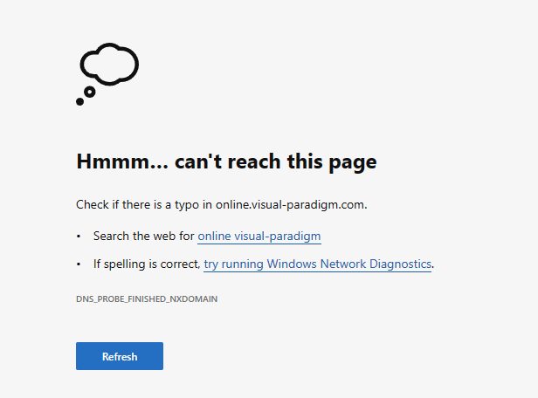This screenshot has width=538, height=398.
Task: Click the bullet before "Search the web for"
Action: pyautogui.click(x=79, y=237)
